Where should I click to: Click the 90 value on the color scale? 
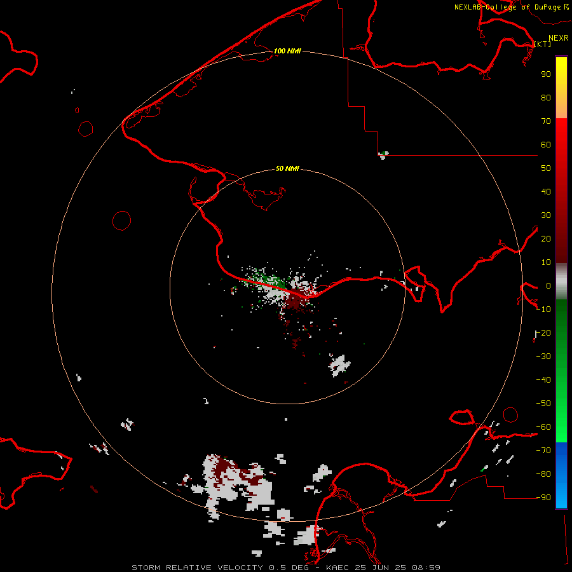click(x=546, y=74)
